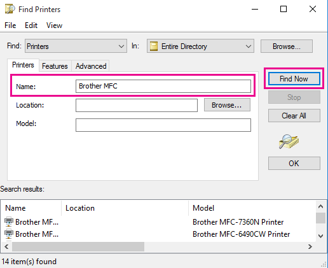
Task: Switch to the Advanced tab
Action: tap(91, 66)
